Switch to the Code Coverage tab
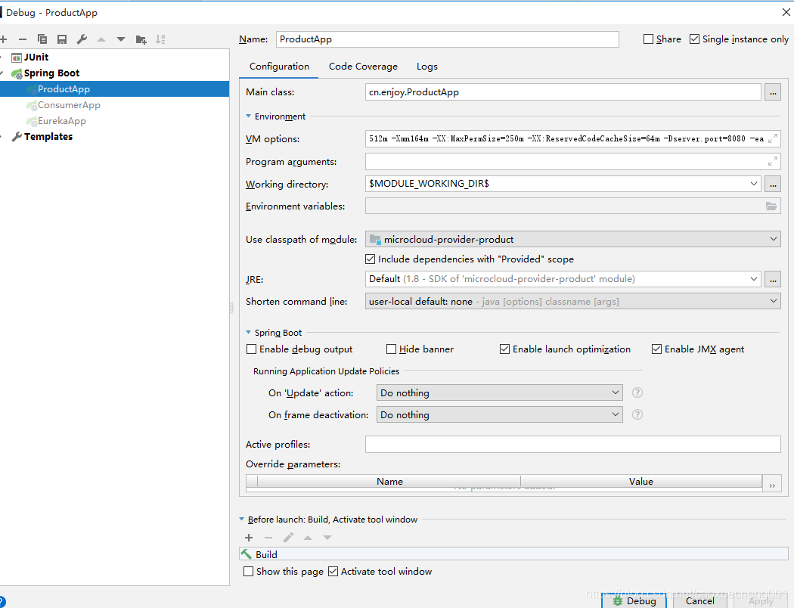Image resolution: width=794 pixels, height=608 pixels. point(363,67)
